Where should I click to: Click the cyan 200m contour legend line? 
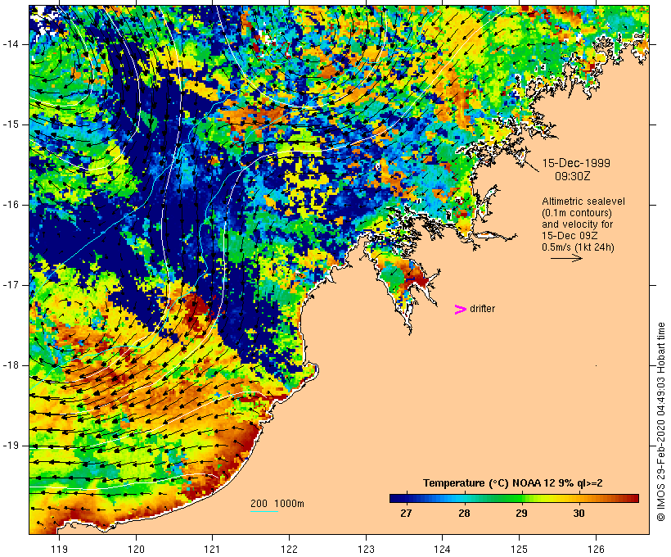pyautogui.click(x=264, y=511)
